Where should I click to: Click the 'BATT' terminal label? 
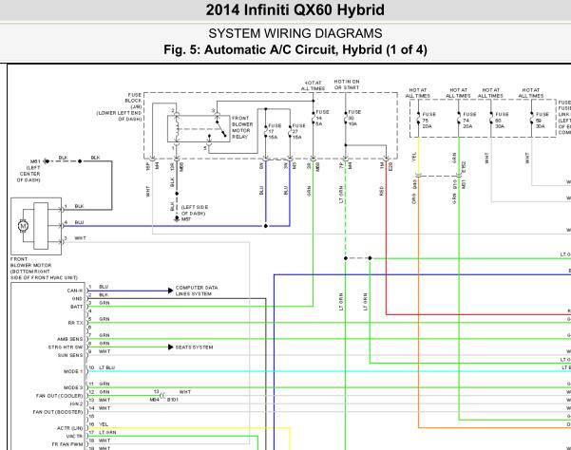coord(76,307)
